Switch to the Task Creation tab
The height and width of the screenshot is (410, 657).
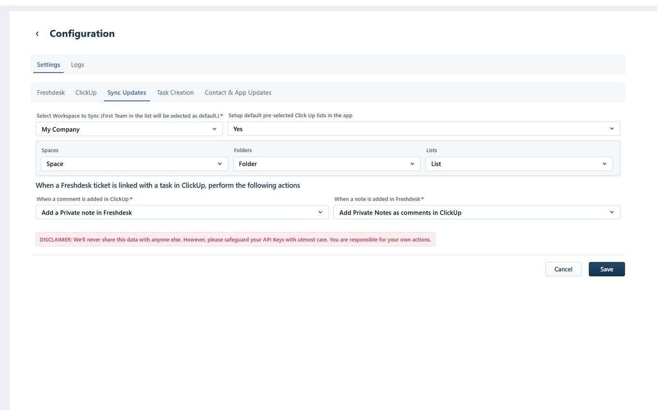pyautogui.click(x=175, y=92)
